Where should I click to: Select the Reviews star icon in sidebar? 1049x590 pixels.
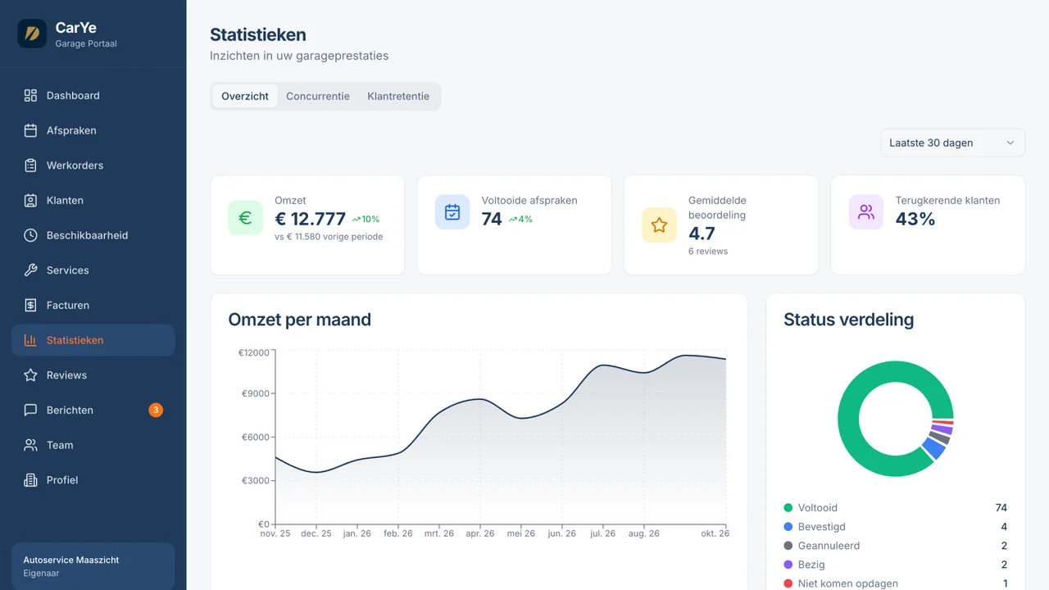(x=30, y=375)
